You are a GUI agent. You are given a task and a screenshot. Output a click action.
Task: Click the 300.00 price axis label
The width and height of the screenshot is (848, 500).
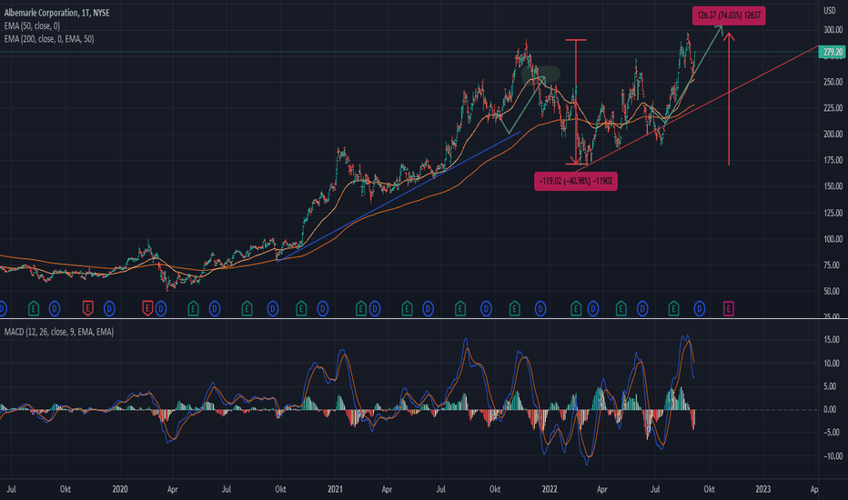tap(833, 30)
